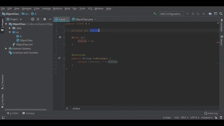The height and width of the screenshot is (126, 224).
Task: Open the Code menu
Action: (37, 8)
